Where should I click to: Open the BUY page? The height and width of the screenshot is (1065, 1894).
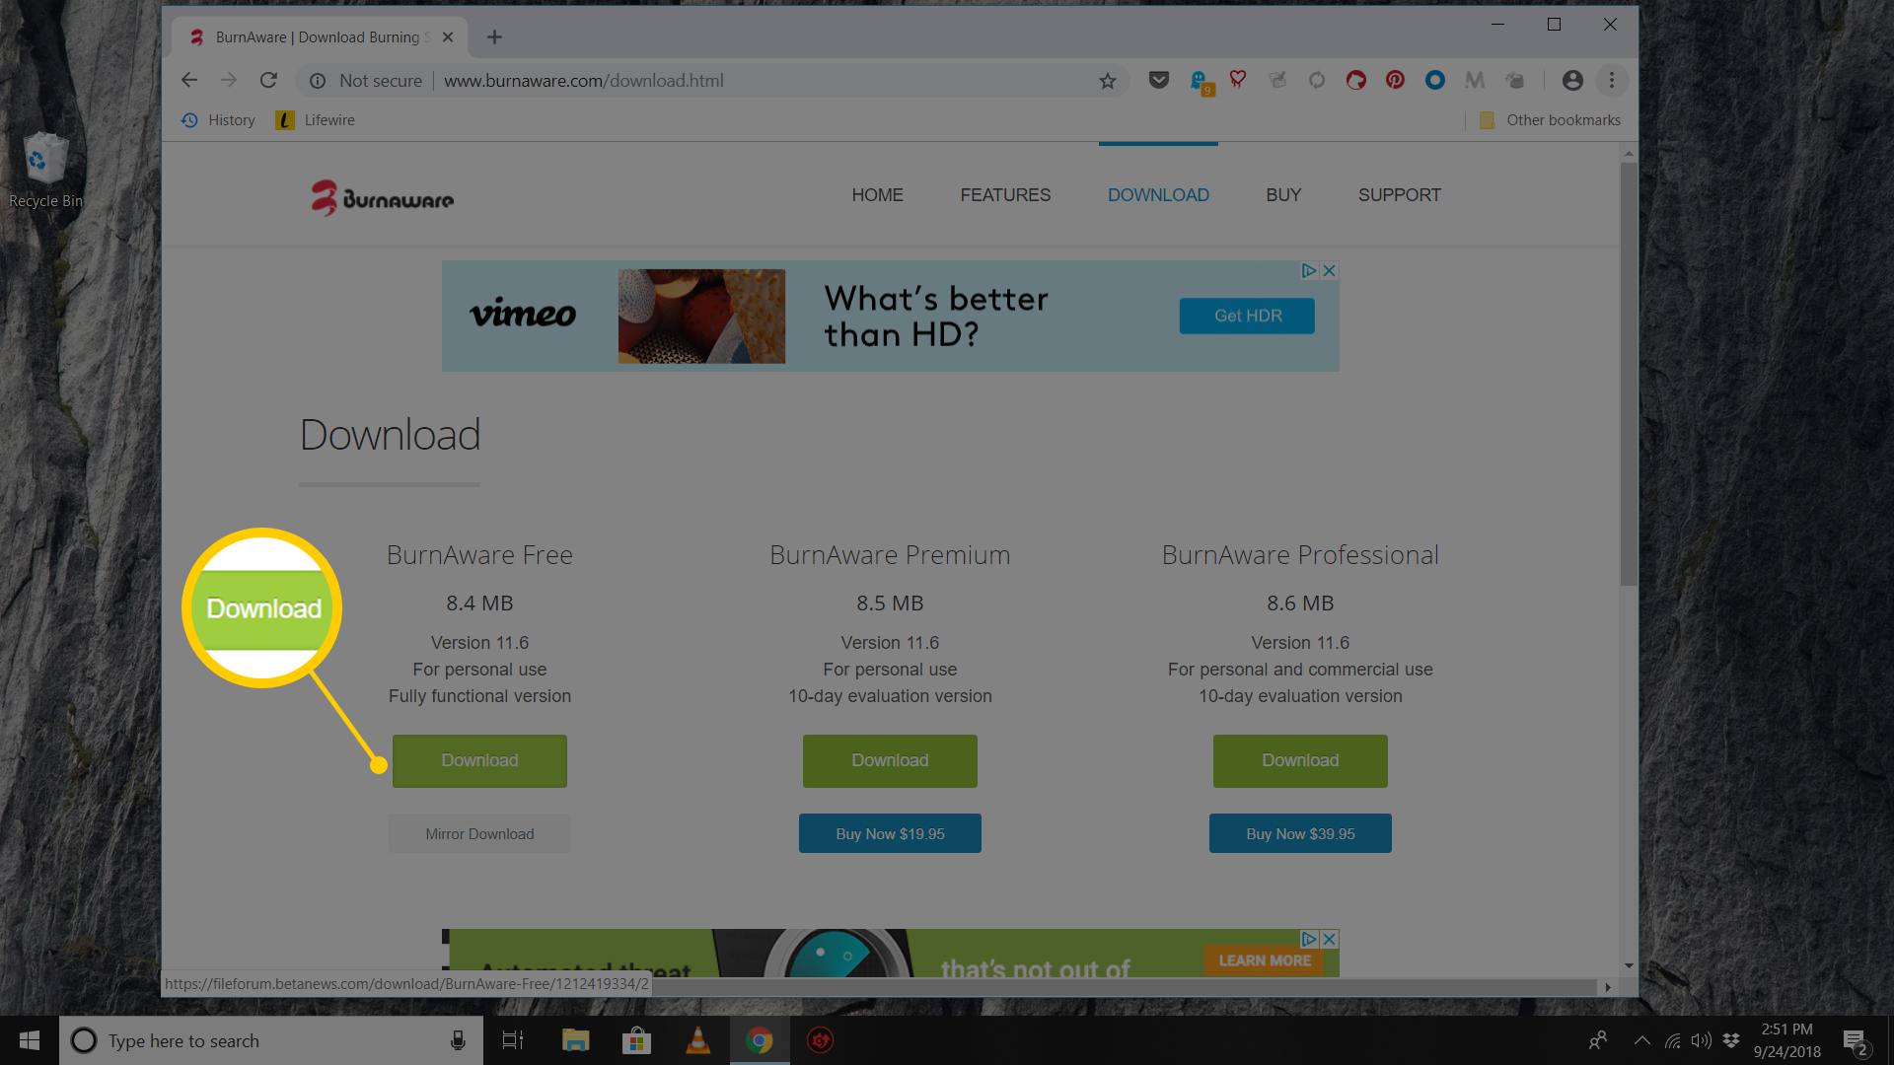pos(1283,195)
